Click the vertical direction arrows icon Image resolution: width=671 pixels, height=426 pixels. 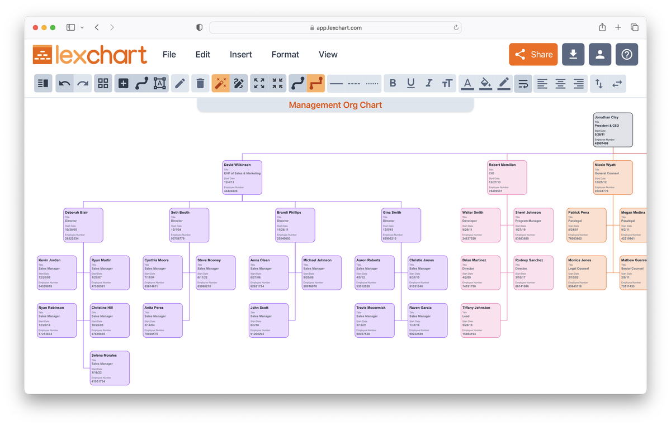(599, 83)
